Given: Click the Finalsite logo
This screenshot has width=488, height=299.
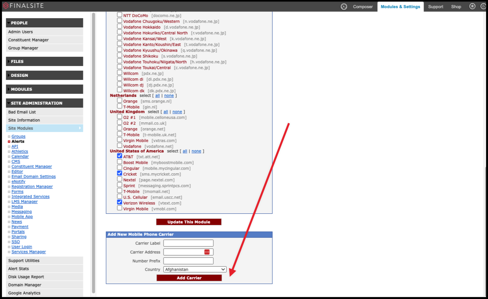Looking at the screenshot, I should pyautogui.click(x=23, y=6).
